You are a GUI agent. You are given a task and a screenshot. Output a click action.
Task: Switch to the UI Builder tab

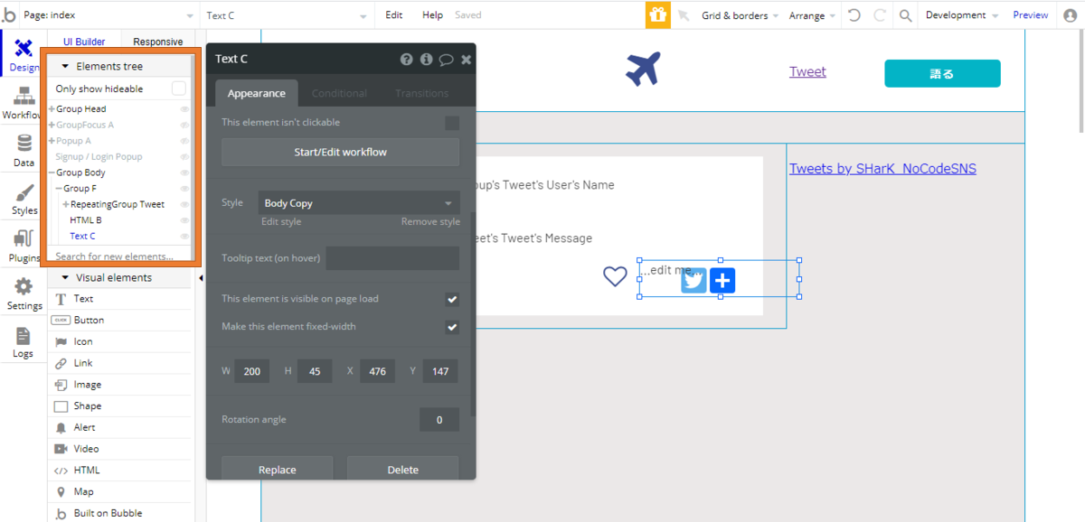click(84, 42)
